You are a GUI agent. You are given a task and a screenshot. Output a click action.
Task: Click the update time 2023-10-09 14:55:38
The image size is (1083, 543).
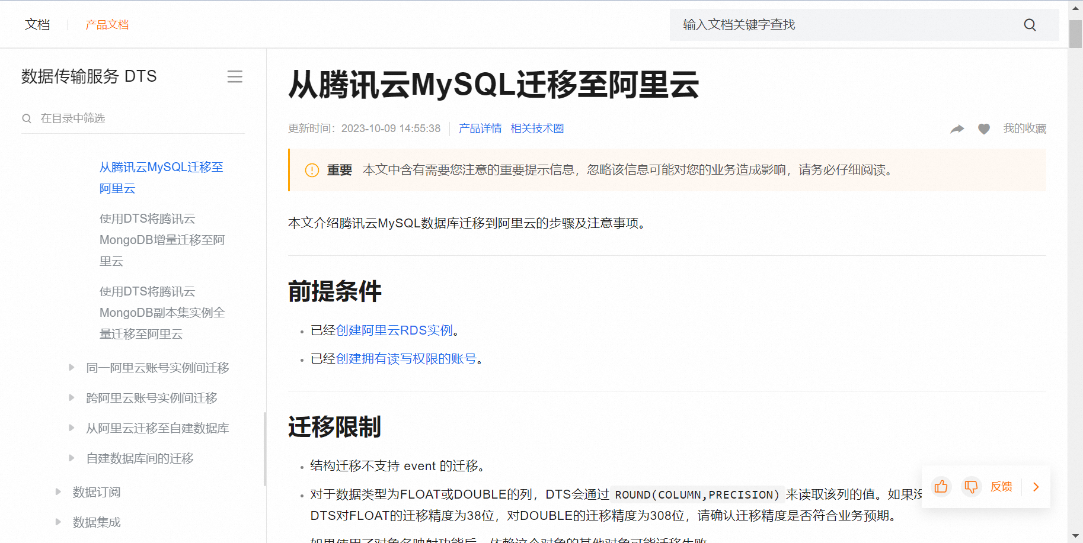coord(391,128)
